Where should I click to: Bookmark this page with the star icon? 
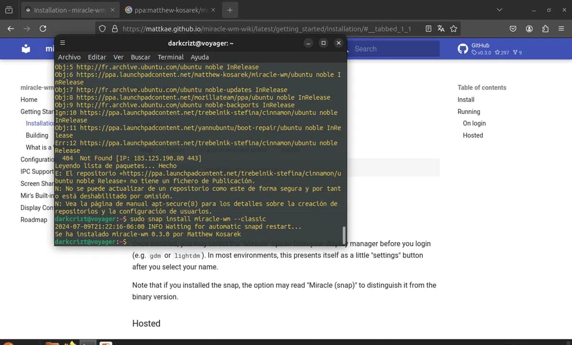click(x=453, y=29)
